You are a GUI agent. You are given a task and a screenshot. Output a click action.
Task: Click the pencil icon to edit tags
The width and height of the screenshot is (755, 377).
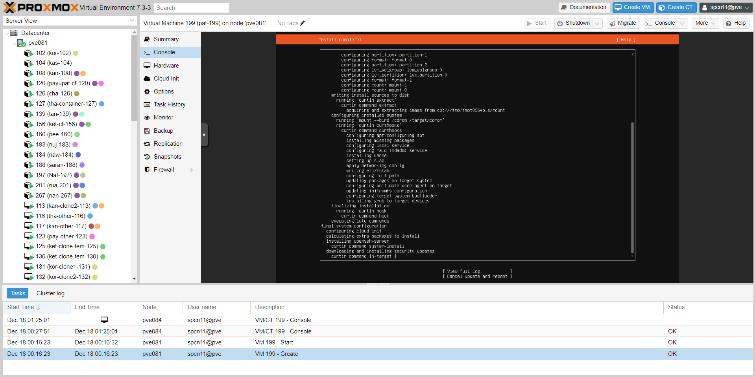pos(302,23)
